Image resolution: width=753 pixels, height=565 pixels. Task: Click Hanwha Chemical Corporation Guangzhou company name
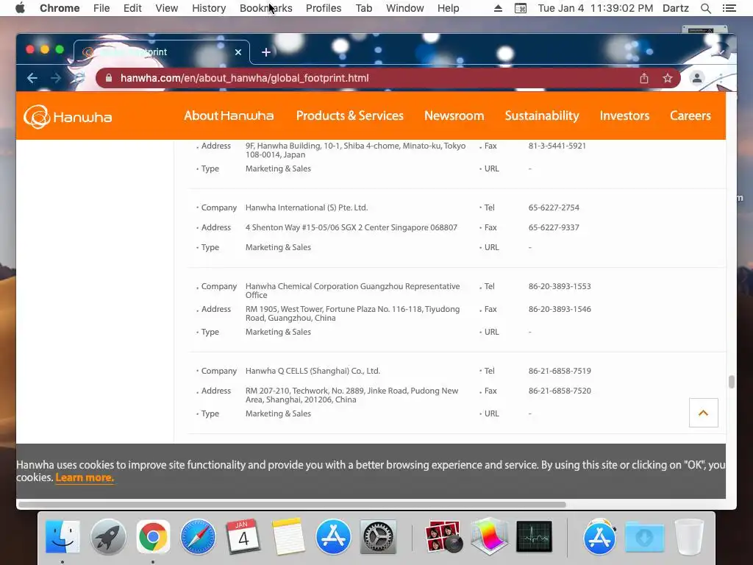(352, 291)
